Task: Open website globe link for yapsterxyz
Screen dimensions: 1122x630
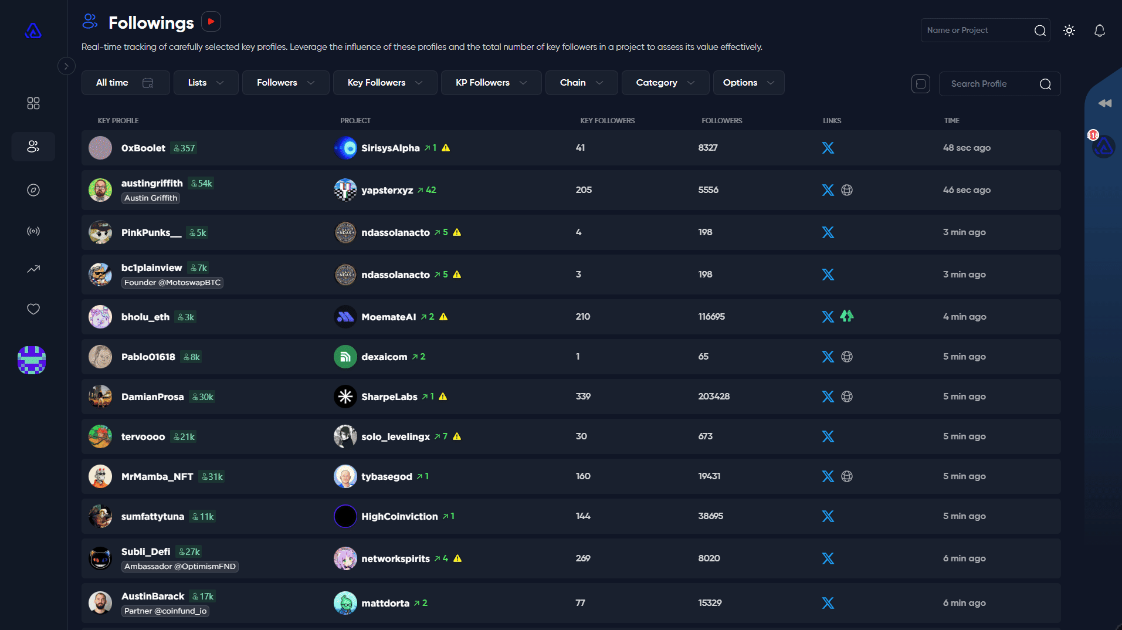Action: click(x=846, y=190)
